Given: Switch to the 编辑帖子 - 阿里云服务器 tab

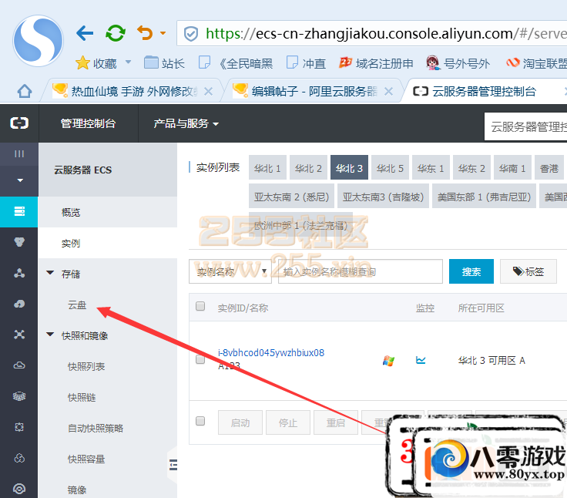Looking at the screenshot, I should tap(306, 91).
